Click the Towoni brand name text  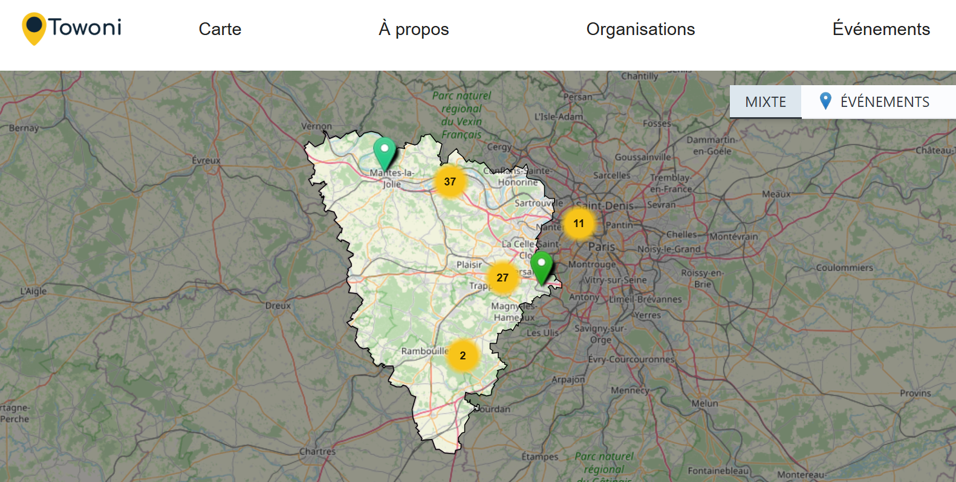coord(85,27)
